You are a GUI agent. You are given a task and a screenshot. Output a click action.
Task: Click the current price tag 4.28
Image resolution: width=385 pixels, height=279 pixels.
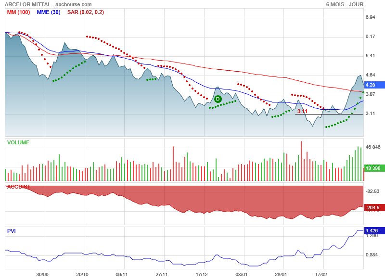374,85
